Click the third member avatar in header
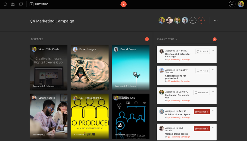The image size is (247, 141). (x=177, y=21)
